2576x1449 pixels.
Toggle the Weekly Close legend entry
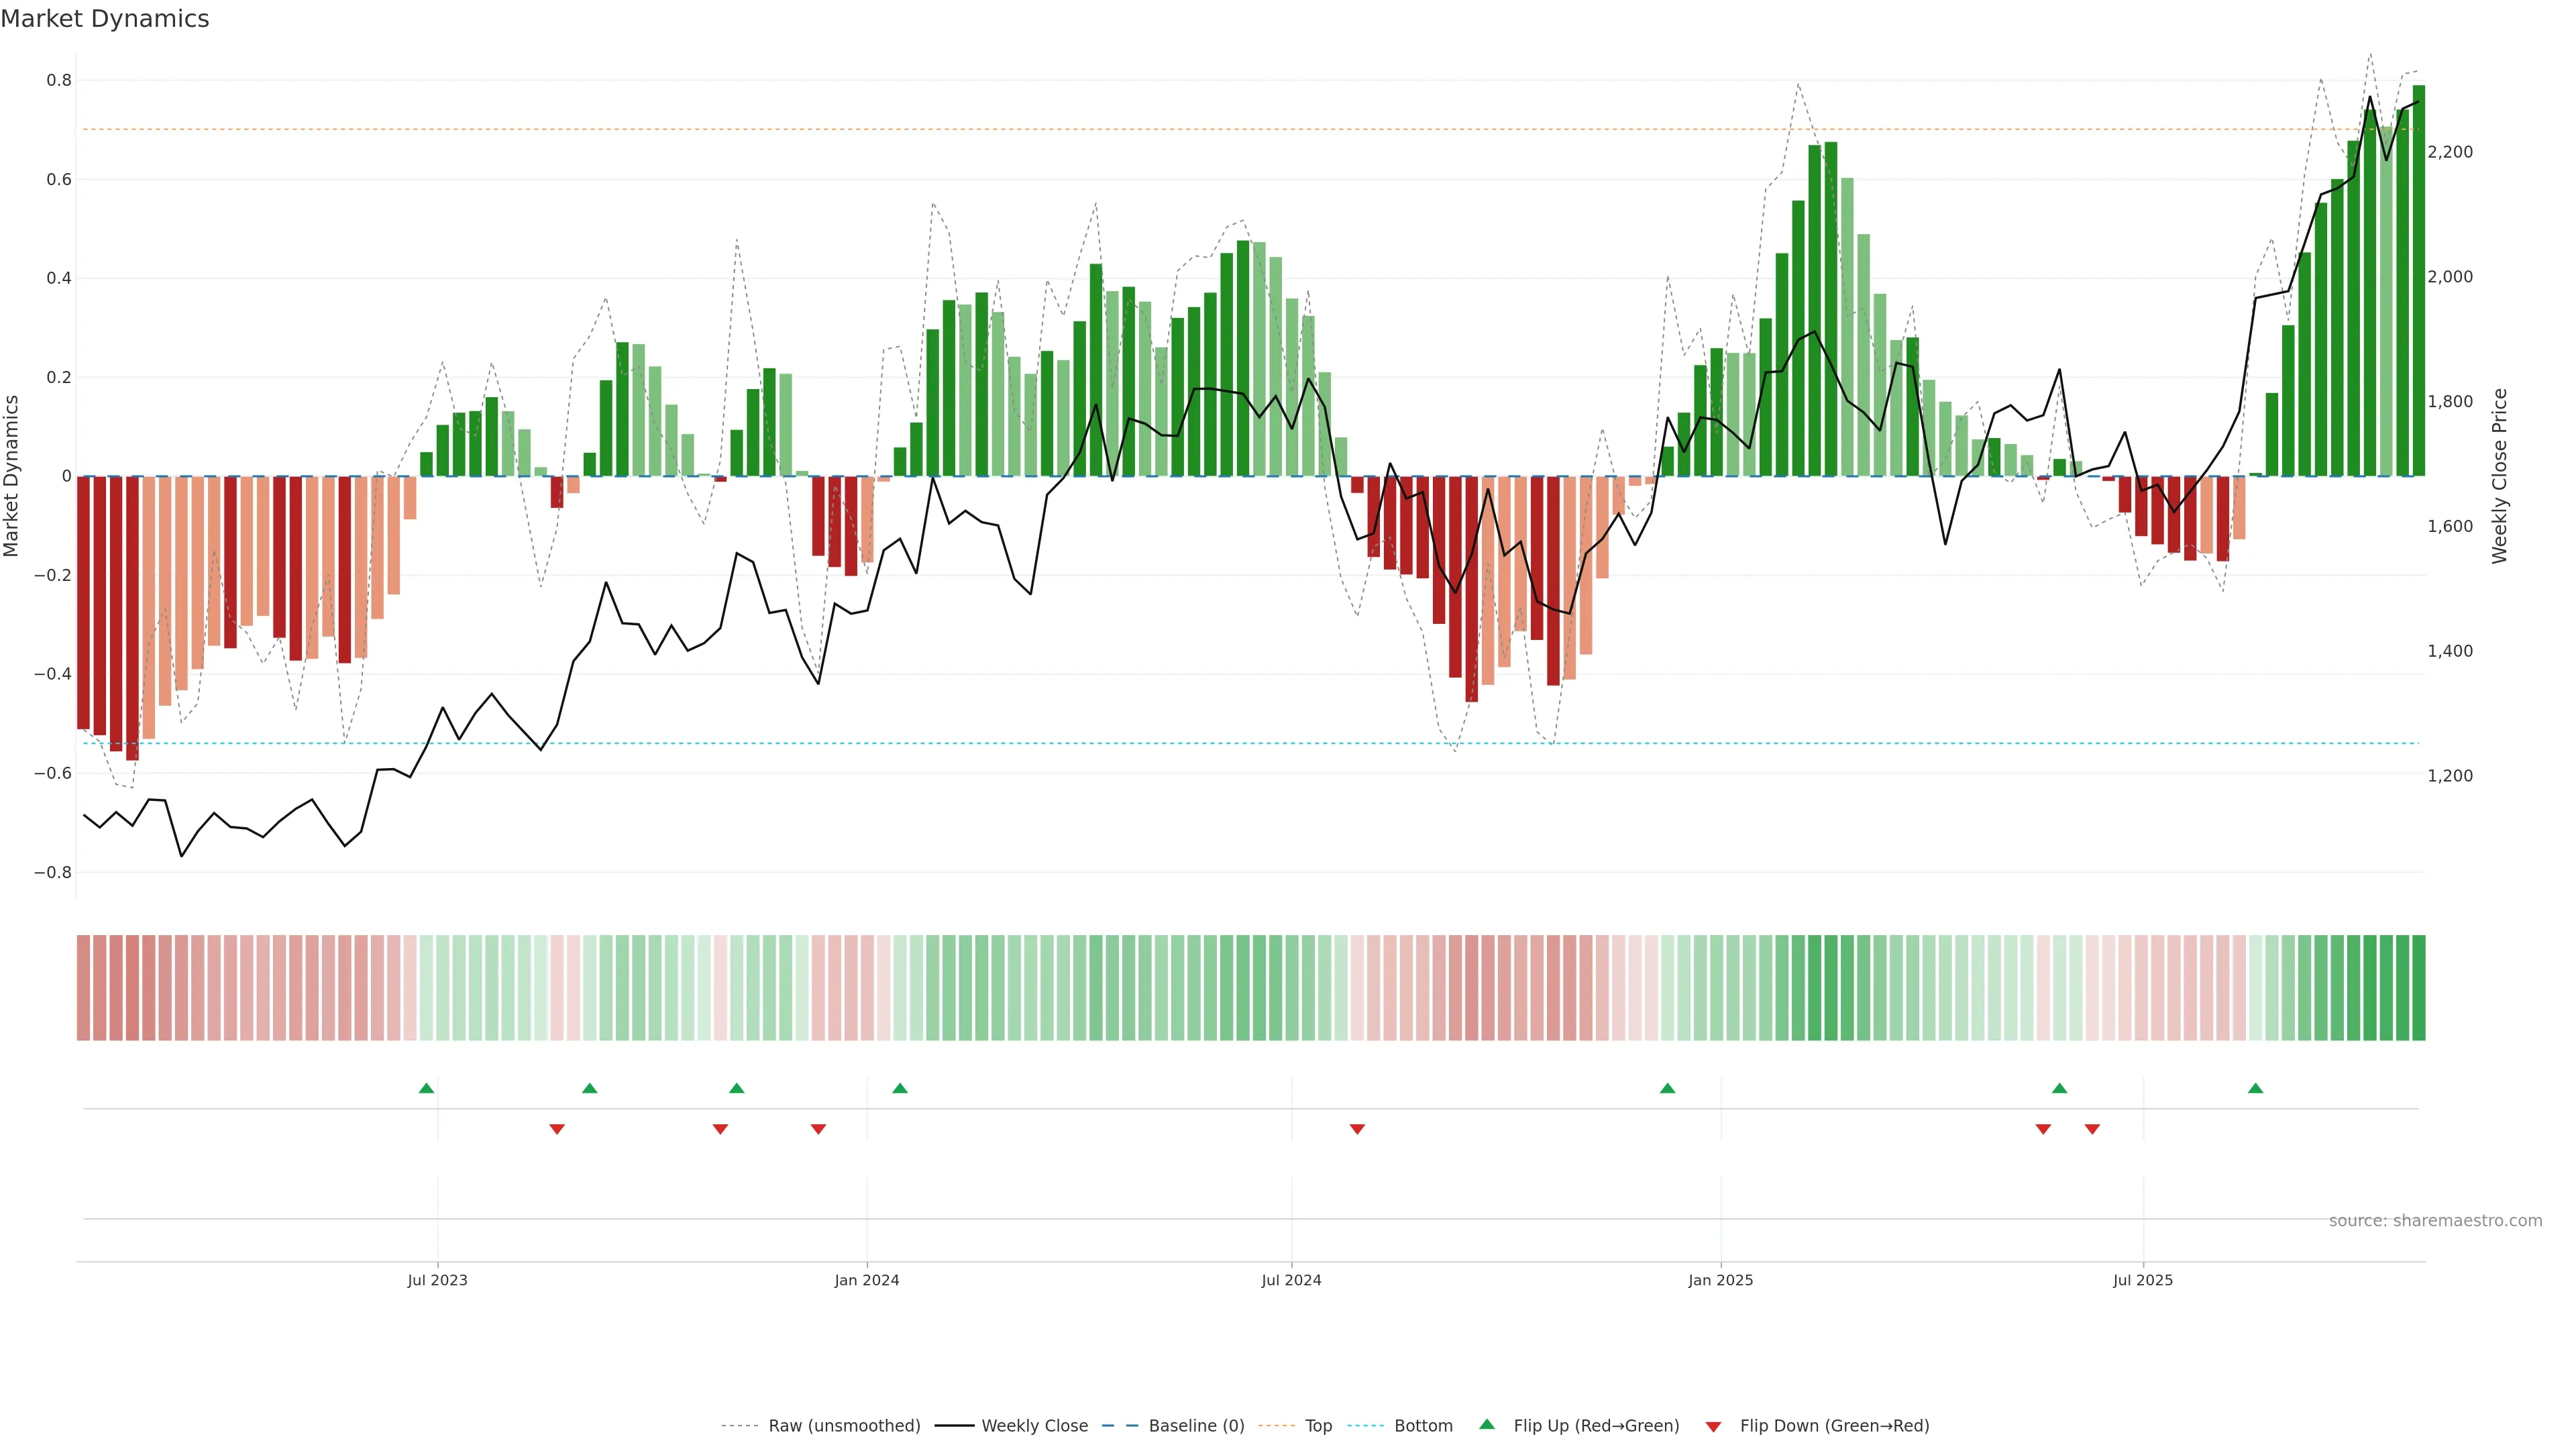pyautogui.click(x=1034, y=1426)
